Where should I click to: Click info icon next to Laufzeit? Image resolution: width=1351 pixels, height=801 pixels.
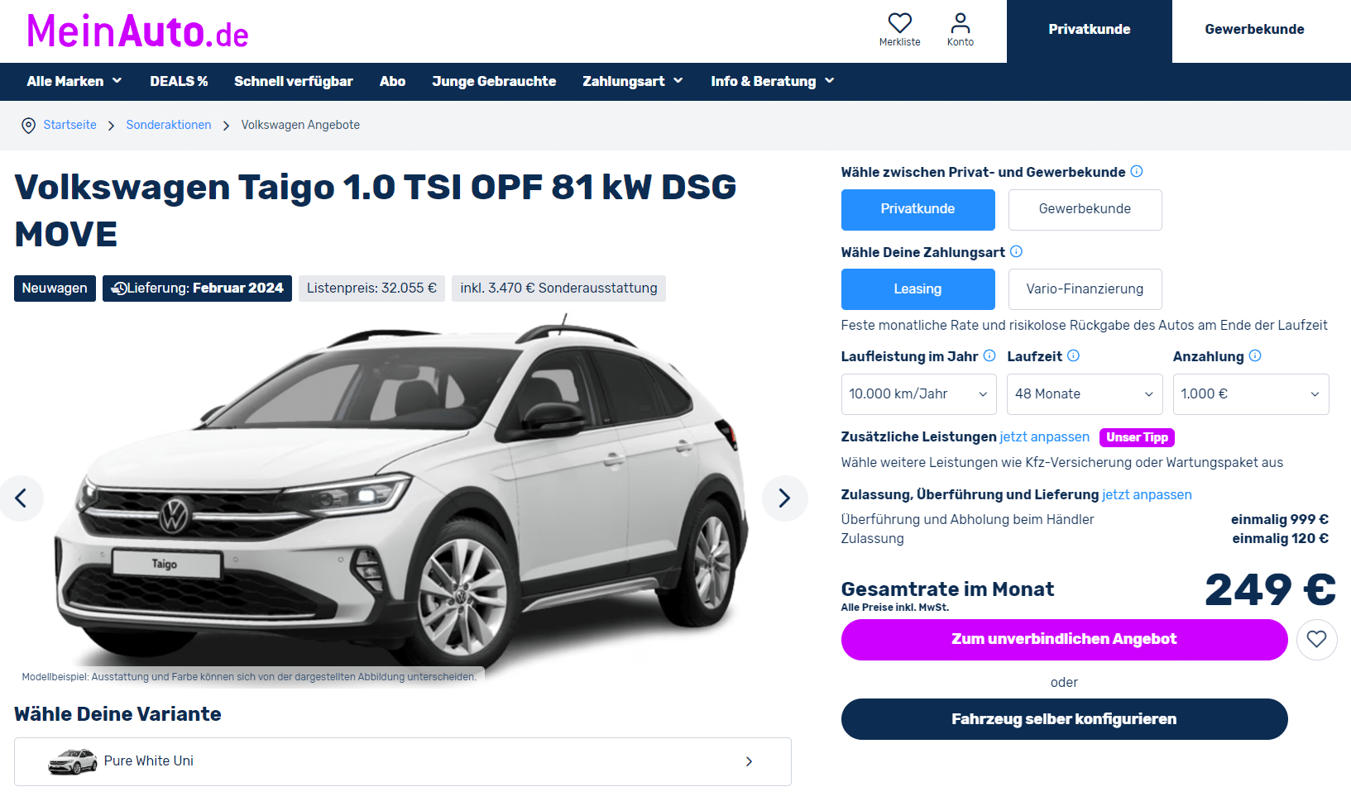pos(1073,355)
